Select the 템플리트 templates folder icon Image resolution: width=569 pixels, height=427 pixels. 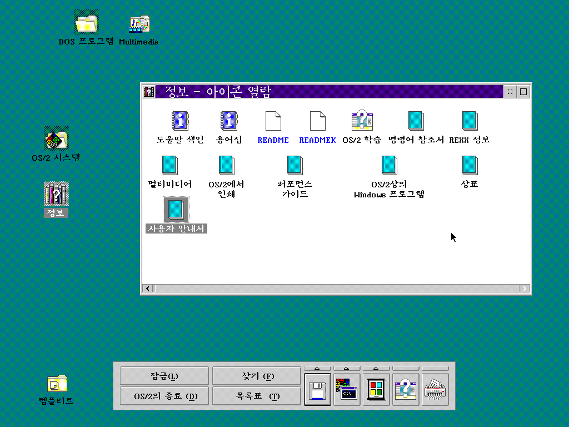pos(57,384)
